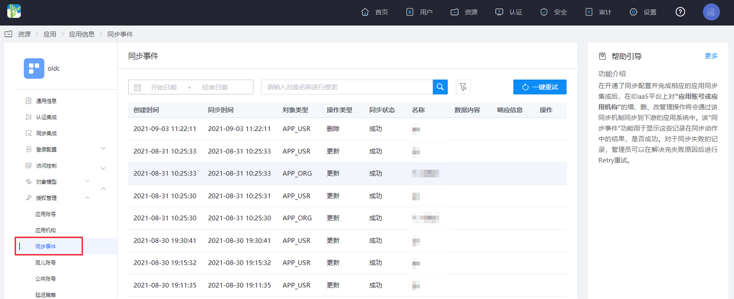Viewport: 734px width, 299px height.
Task: Open the advanced filter funnel icon
Action: (x=463, y=87)
